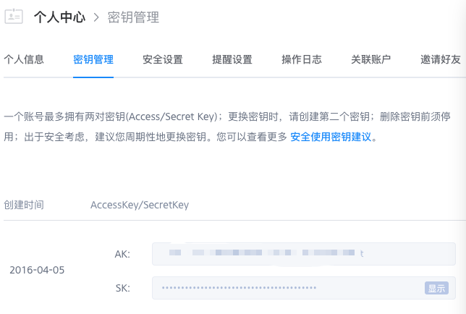Open the 个人信息 tab
The width and height of the screenshot is (466, 314).
[x=24, y=59]
